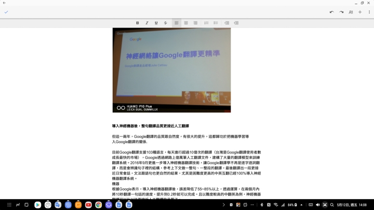
Task: Select center text alignment
Action: pos(186,23)
